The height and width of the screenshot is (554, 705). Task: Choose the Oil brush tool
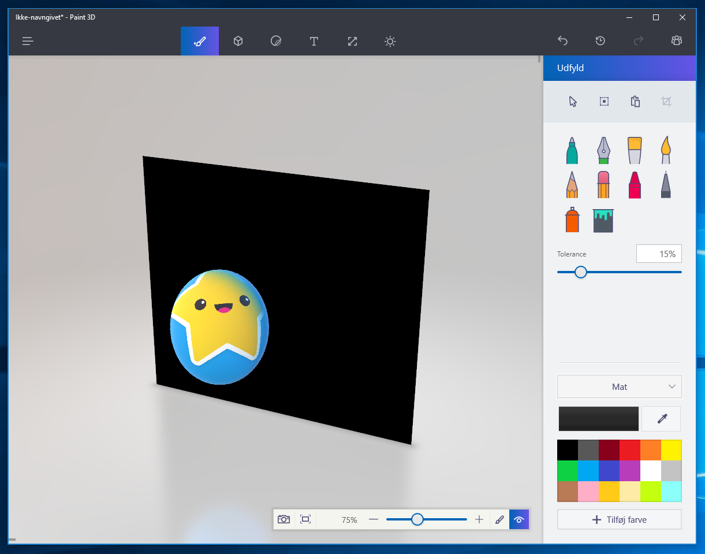click(635, 150)
